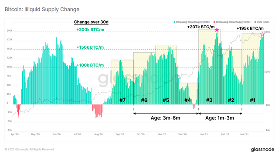Toggle the Decreasing Illiquid Supply [BTC] series
Viewport: 279px width, 157px height.
coord(232,22)
